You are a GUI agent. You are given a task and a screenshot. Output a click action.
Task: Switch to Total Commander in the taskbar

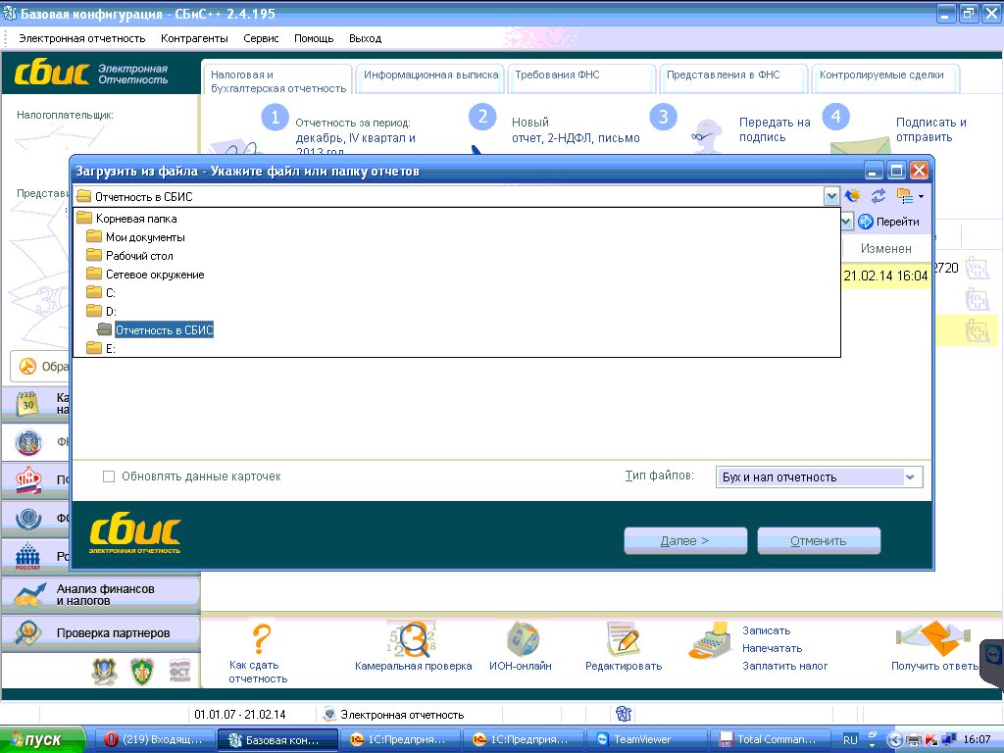tap(771, 739)
